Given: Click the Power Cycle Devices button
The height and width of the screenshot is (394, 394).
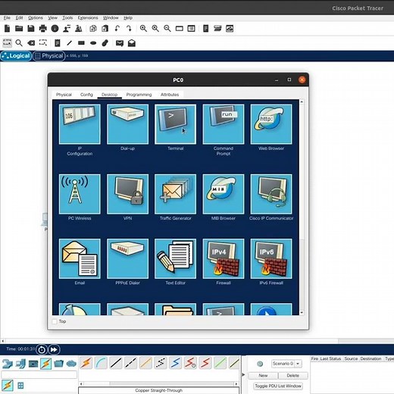Looking at the screenshot, I should [x=42, y=349].
